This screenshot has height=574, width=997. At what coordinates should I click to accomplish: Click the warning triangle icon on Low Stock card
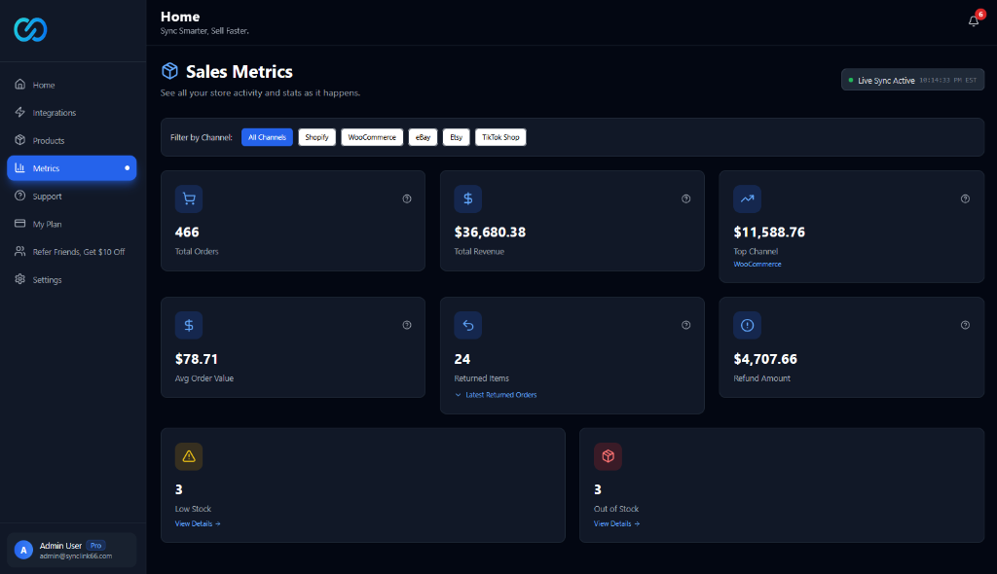point(188,455)
